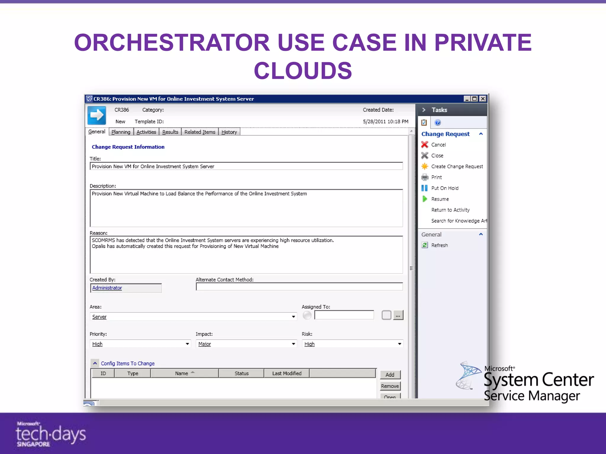Click the Print printer icon
This screenshot has height=454, width=606.
click(x=425, y=177)
